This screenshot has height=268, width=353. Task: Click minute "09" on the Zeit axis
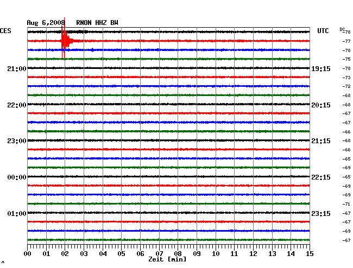197,254
